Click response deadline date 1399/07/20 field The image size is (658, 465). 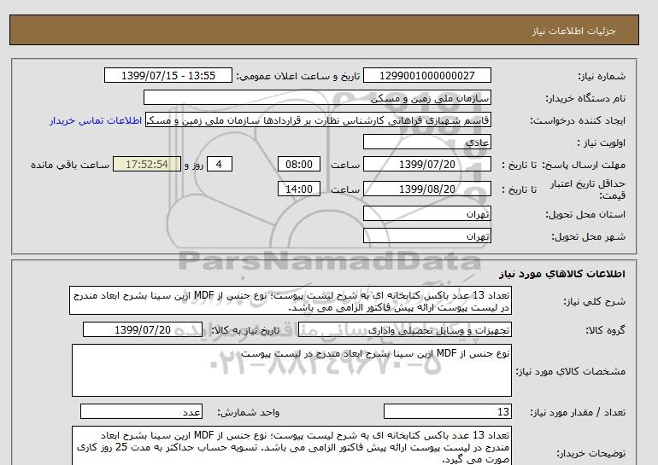(x=426, y=164)
